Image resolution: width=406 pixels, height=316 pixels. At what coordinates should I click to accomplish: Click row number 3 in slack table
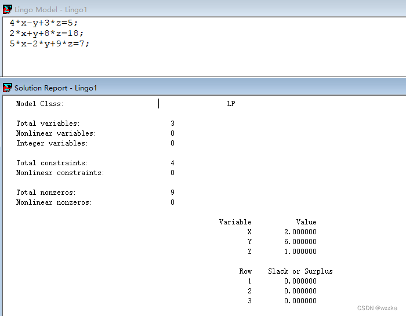click(249, 301)
